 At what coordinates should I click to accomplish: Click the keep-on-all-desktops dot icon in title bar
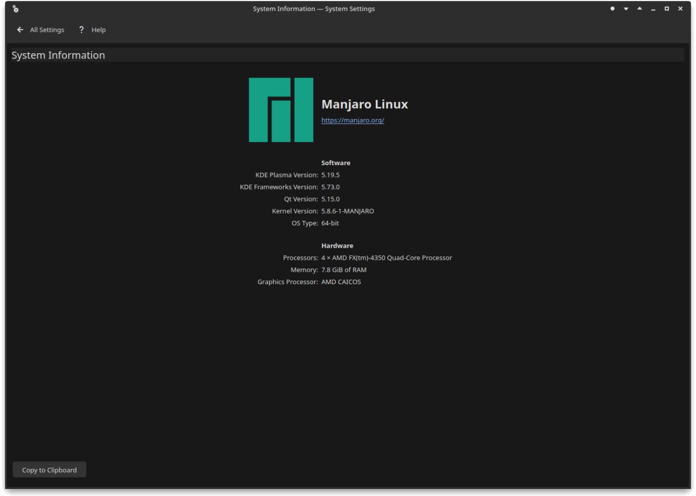click(612, 9)
